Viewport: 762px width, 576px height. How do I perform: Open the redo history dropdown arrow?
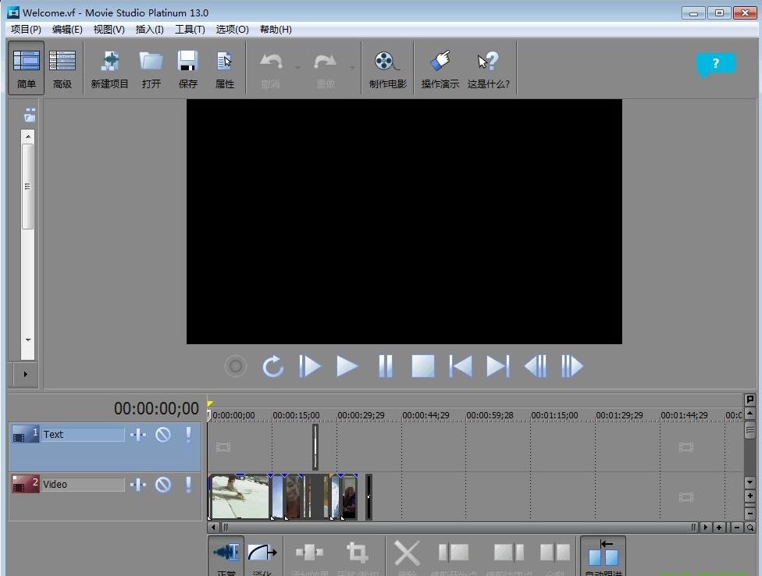352,67
